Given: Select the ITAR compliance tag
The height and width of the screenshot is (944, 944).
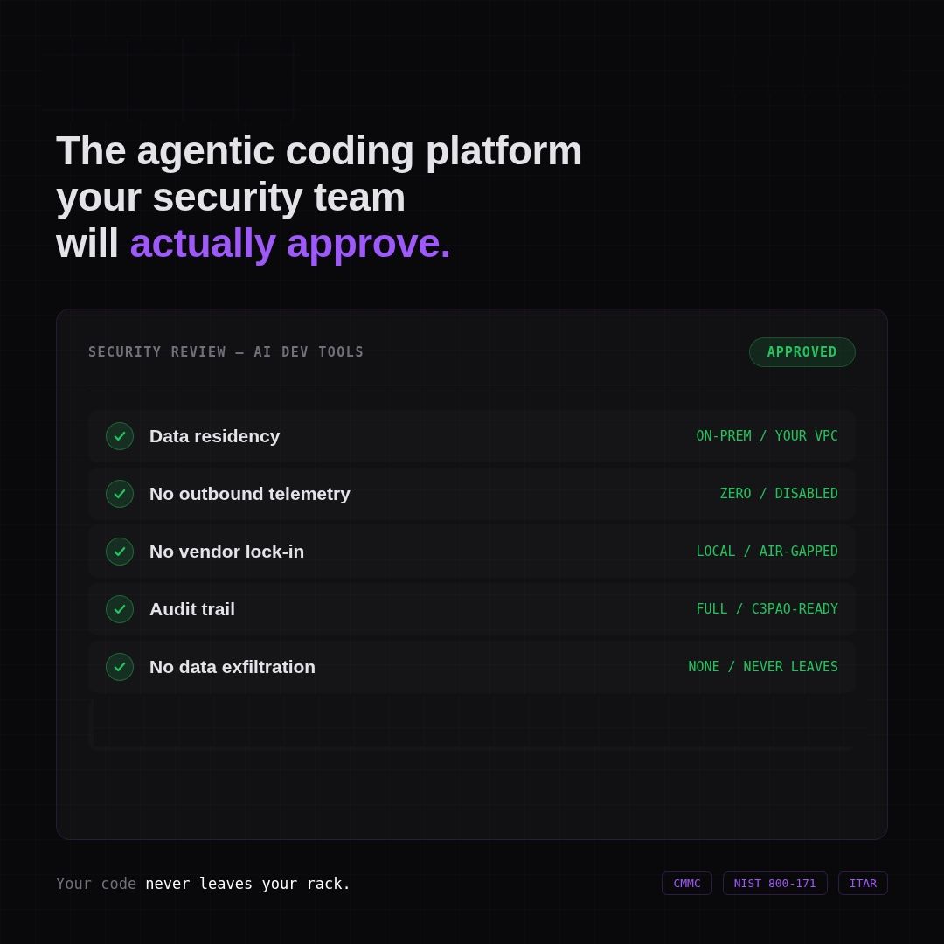Looking at the screenshot, I should point(863,883).
